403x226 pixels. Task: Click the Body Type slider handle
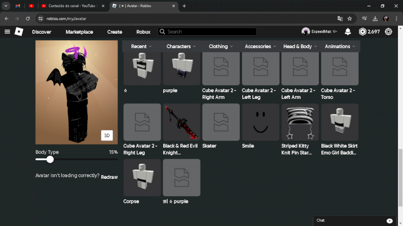50,159
